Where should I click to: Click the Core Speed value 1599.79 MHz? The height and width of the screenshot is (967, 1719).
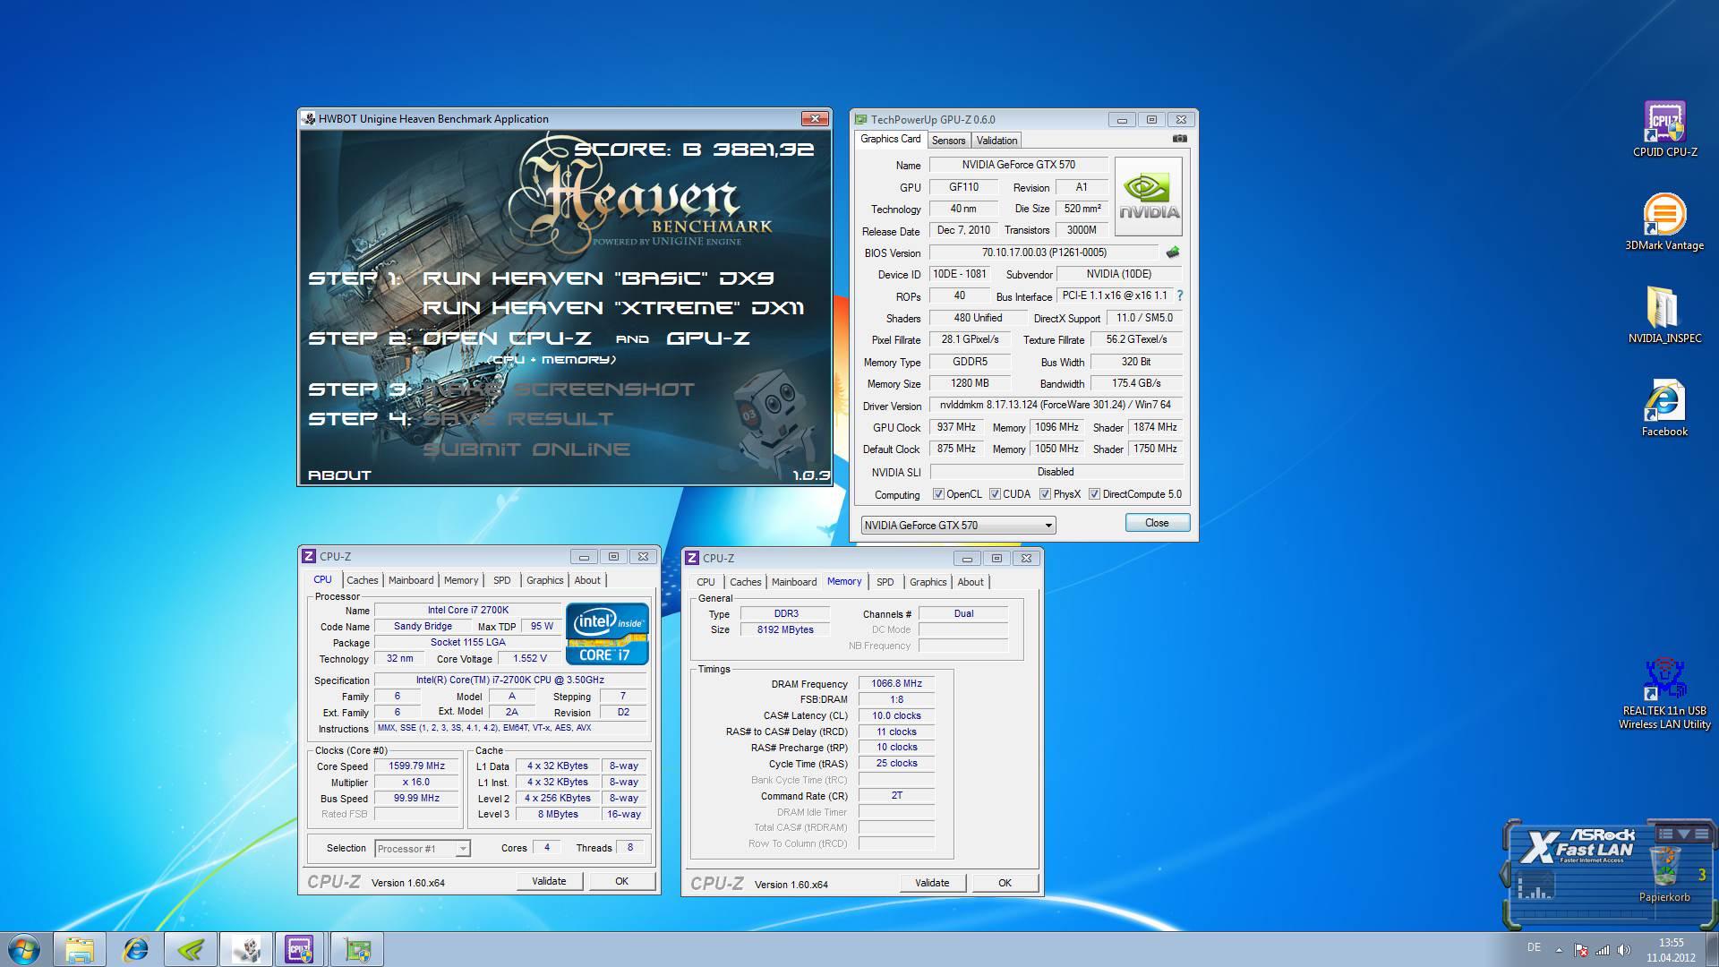tap(417, 766)
